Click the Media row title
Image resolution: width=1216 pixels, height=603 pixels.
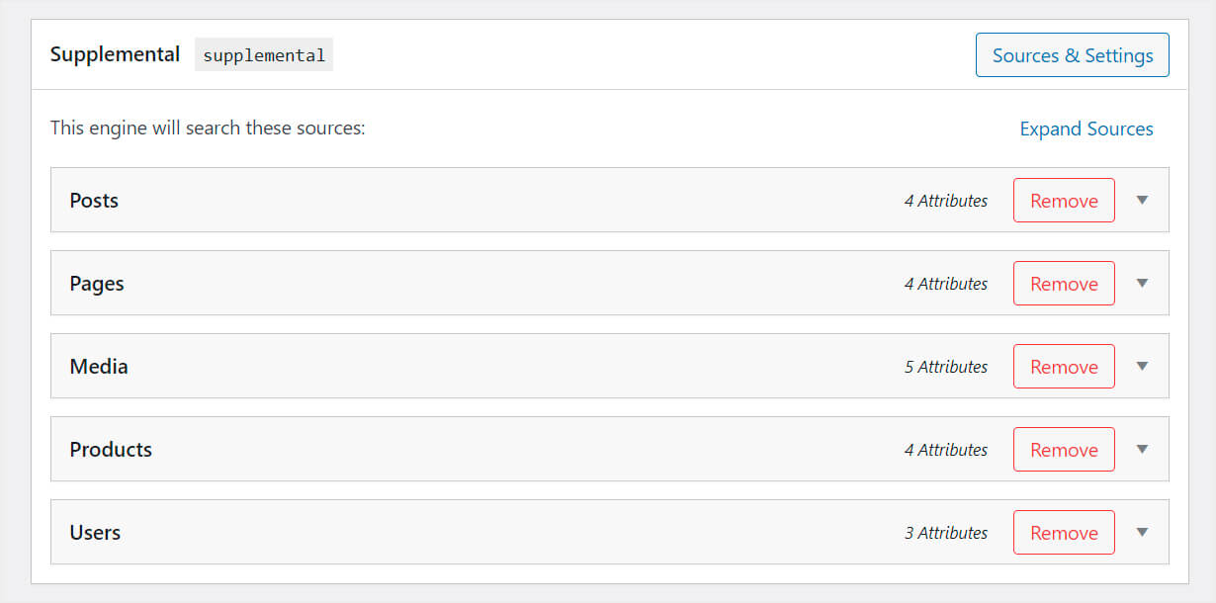99,367
